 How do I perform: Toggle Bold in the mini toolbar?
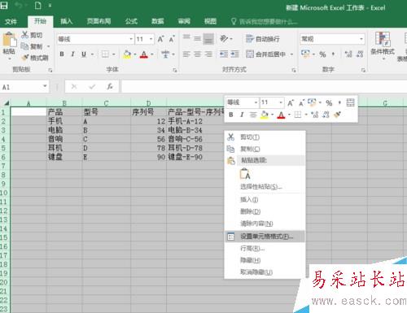[231, 115]
